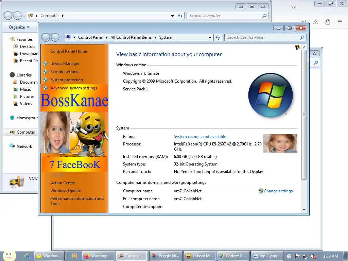
Task: Open Windows Update link
Action: [x=66, y=191]
